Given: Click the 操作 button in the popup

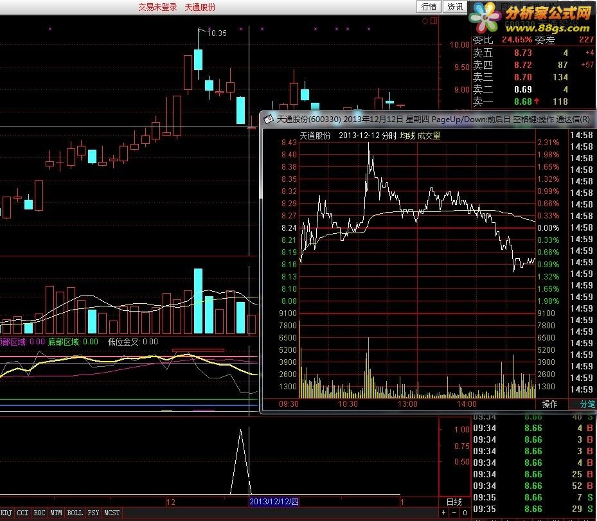Looking at the screenshot, I should 549,404.
